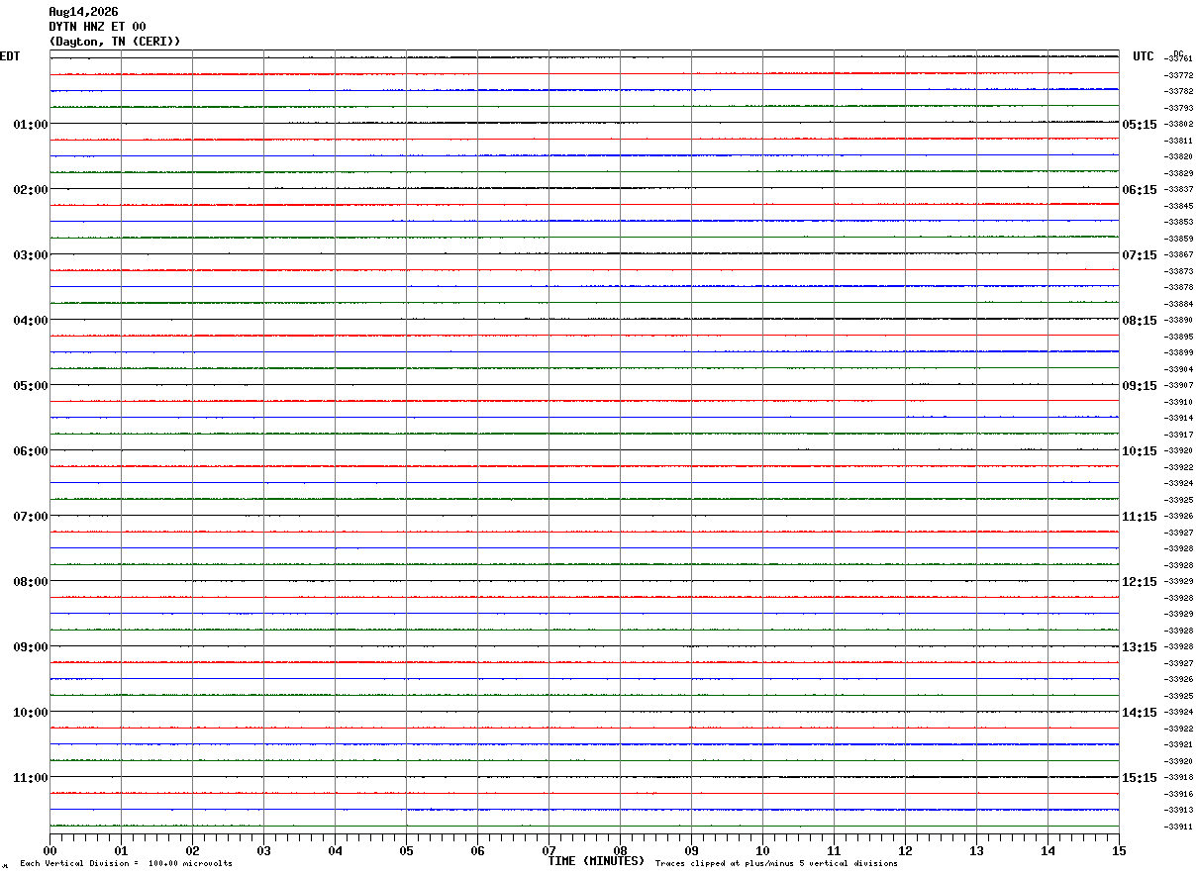1198x877 pixels.
Task: Click the EDT timezone label
Action: [10, 56]
